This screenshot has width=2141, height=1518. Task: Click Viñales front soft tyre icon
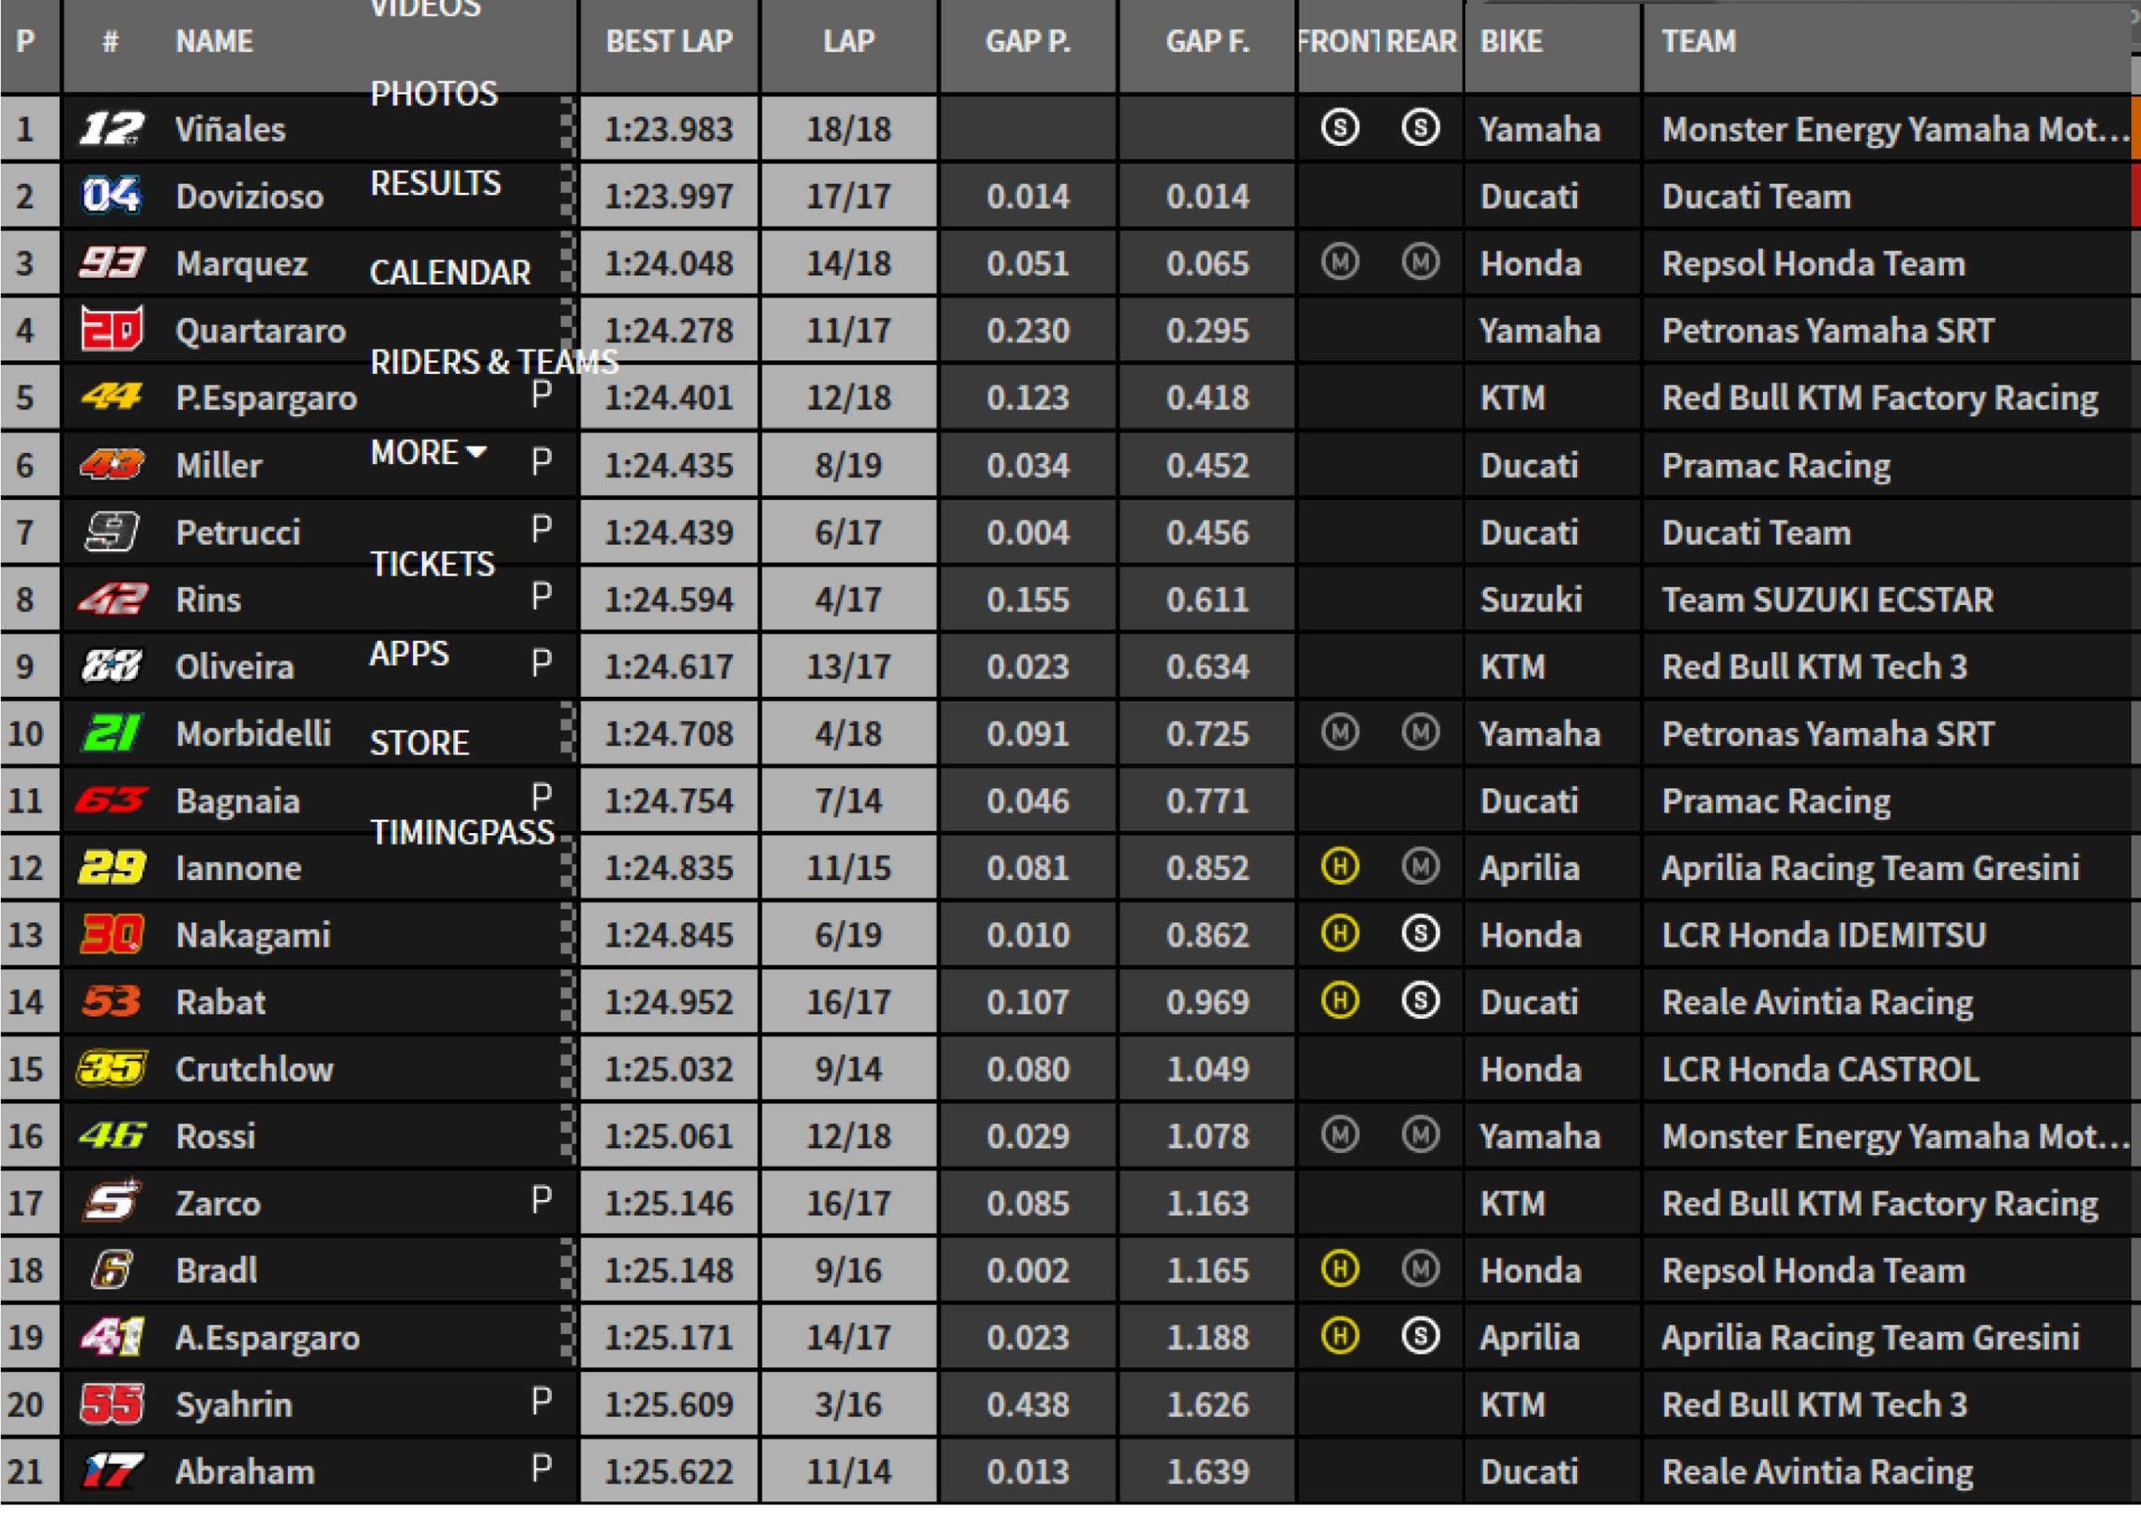point(1339,128)
